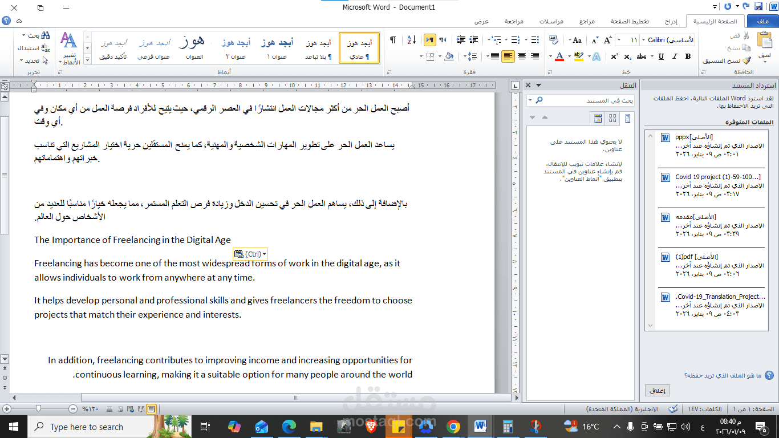Click the Clear Formatting icon
779x438 pixels.
(x=554, y=39)
